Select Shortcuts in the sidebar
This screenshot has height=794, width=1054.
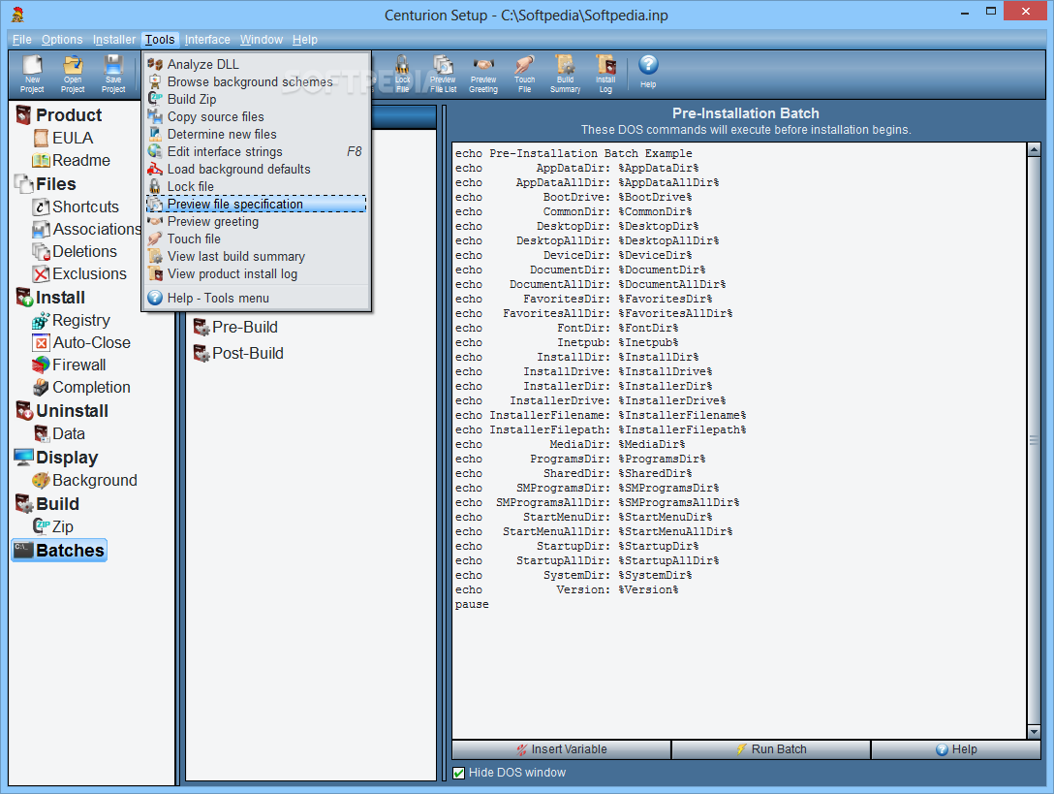[76, 206]
